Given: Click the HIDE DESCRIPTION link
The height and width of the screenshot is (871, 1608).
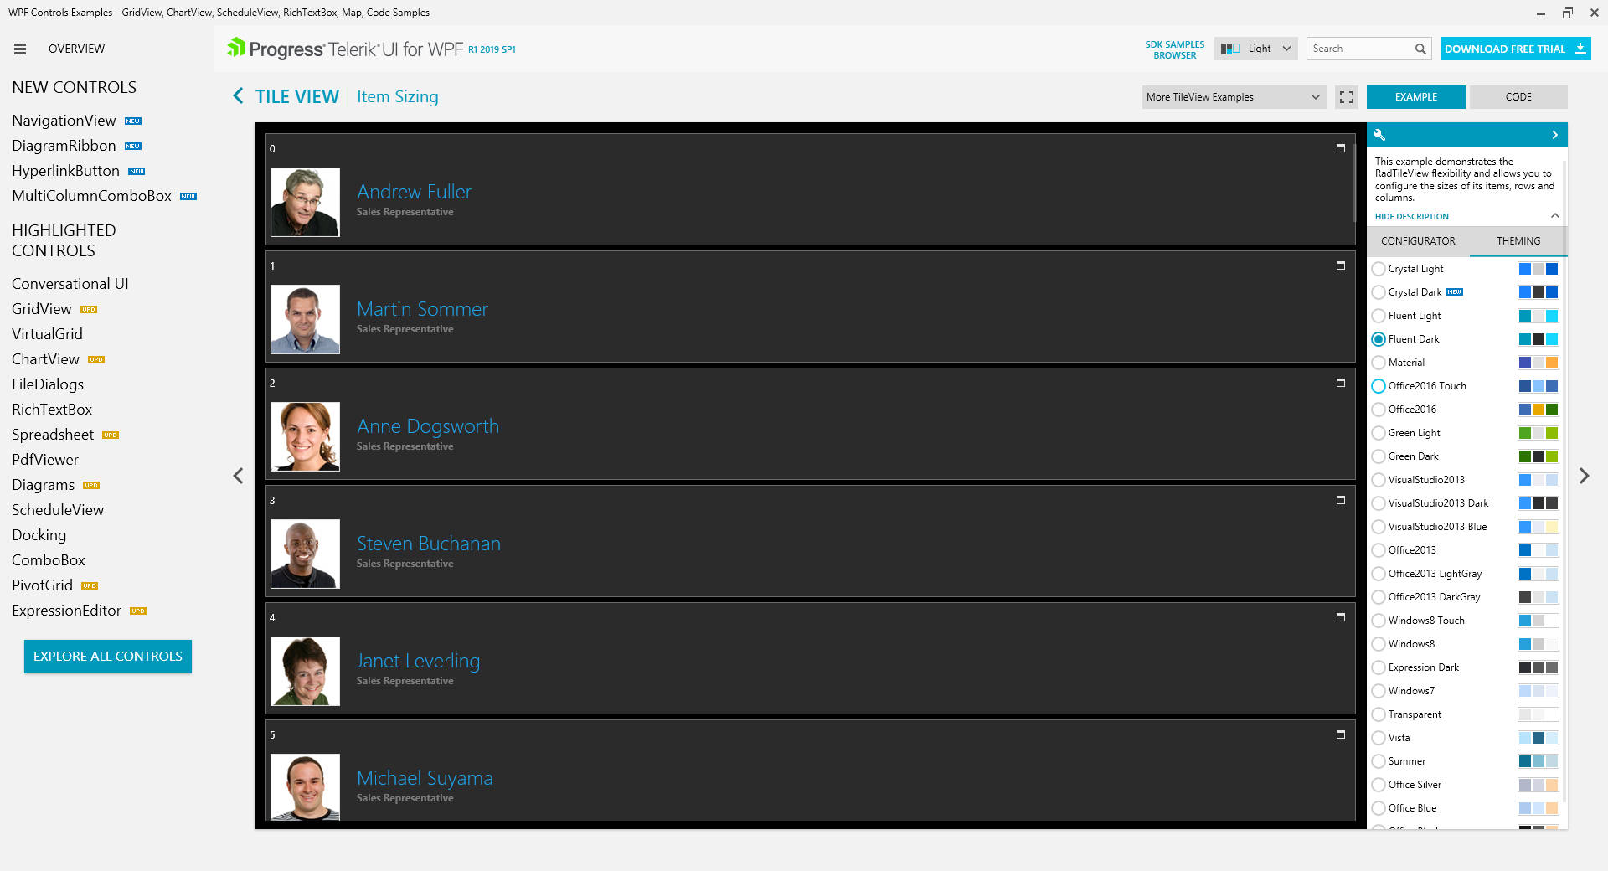Looking at the screenshot, I should coord(1412,217).
